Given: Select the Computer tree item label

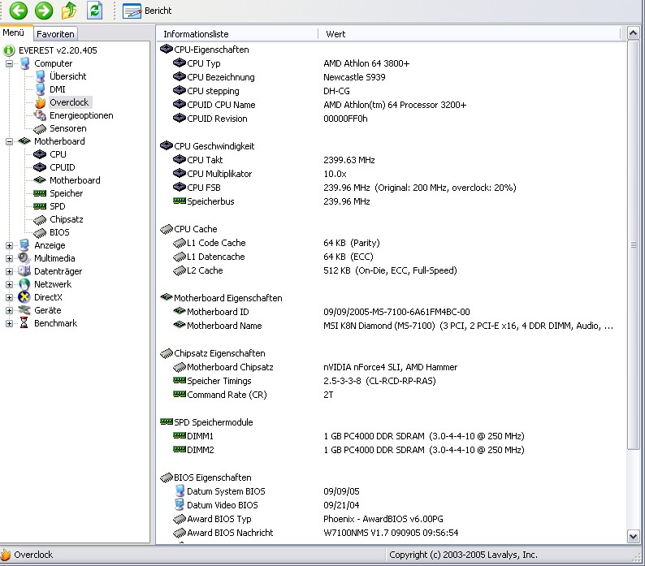Looking at the screenshot, I should tap(53, 63).
